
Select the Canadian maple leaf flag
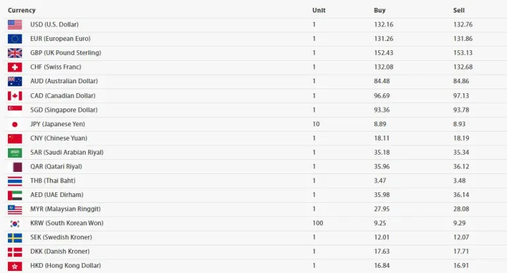coord(15,96)
